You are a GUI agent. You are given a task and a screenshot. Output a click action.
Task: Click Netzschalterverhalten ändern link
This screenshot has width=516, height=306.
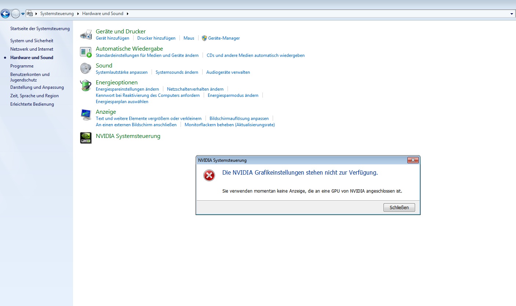point(195,89)
